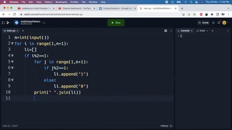Open the user avatar menu
The height and width of the screenshot is (130, 232).
click(224, 23)
